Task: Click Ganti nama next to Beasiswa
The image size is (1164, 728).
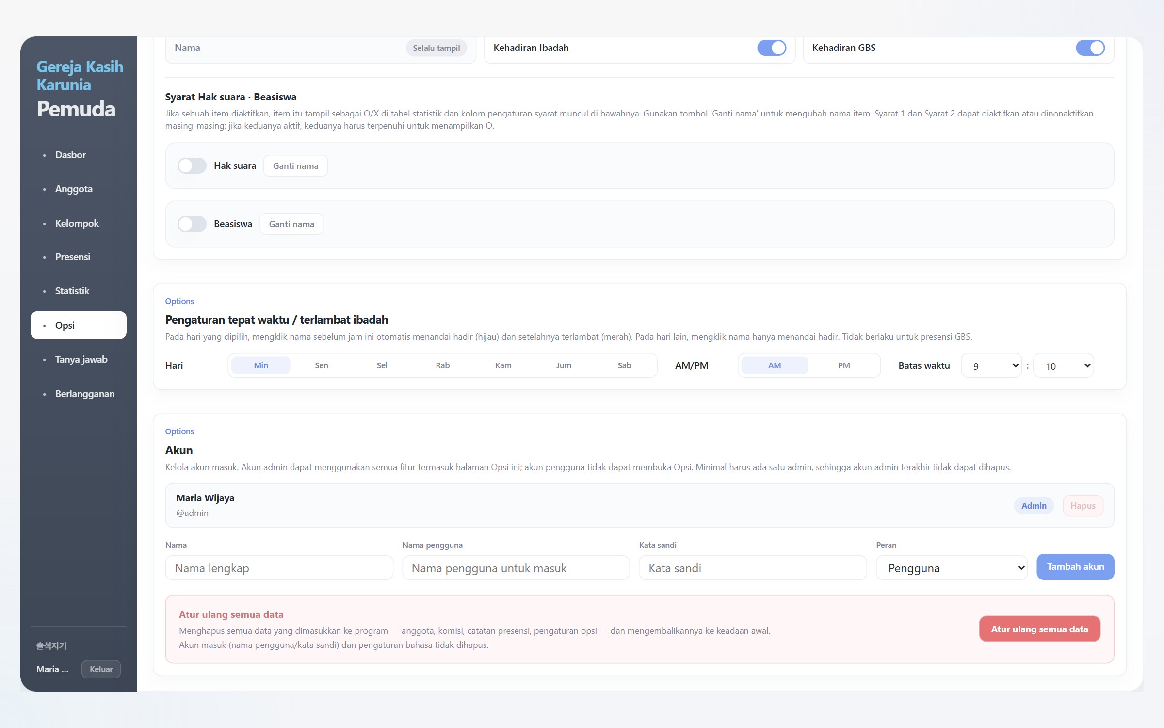Action: click(291, 224)
